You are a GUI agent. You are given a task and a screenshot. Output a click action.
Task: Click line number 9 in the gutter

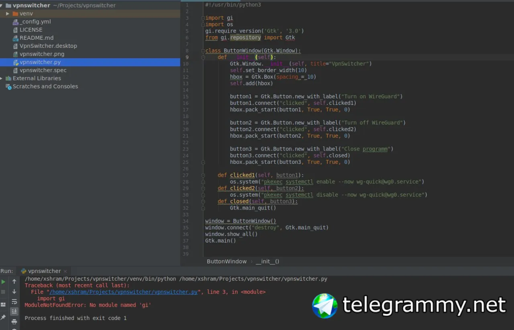(187, 57)
